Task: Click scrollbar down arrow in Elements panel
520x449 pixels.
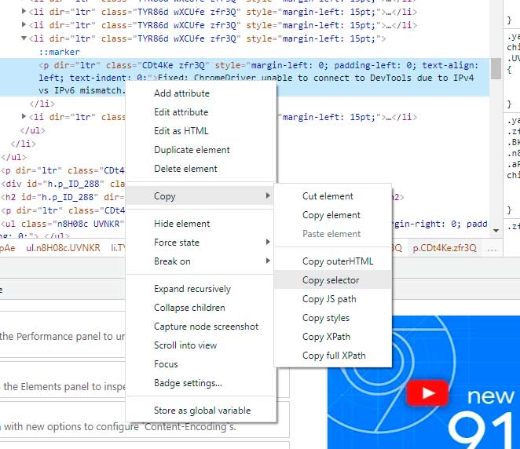Action: [x=496, y=230]
